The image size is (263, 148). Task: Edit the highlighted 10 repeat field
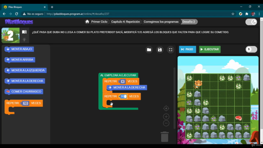pos(123,96)
